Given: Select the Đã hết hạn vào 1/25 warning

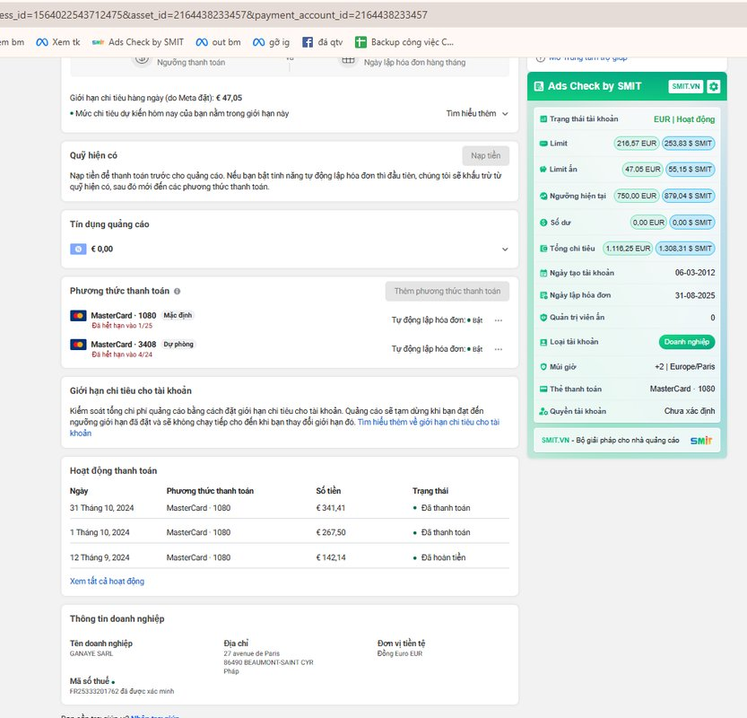Looking at the screenshot, I should [122, 326].
